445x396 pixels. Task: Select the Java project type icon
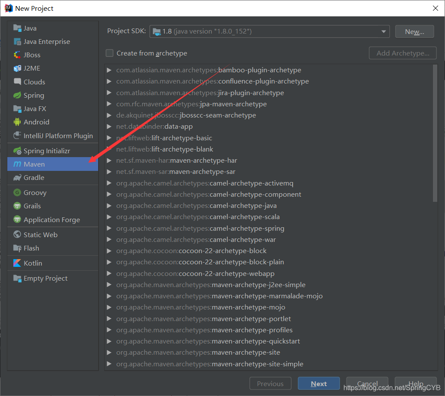pos(17,28)
